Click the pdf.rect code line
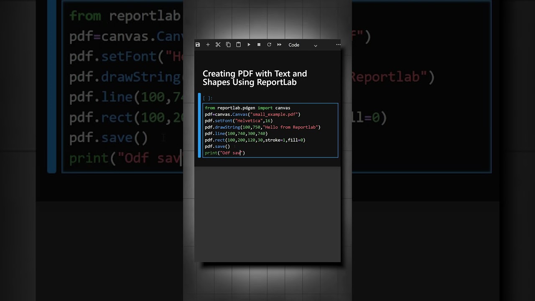Image resolution: width=535 pixels, height=301 pixels. tap(255, 140)
